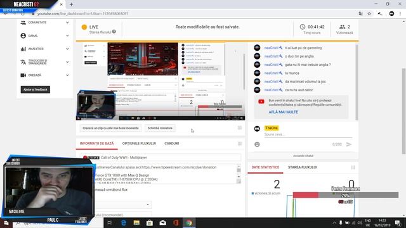Image resolution: width=406 pixels, height=228 pixels.
Task: Switch to Carduri tab
Action: (171, 144)
